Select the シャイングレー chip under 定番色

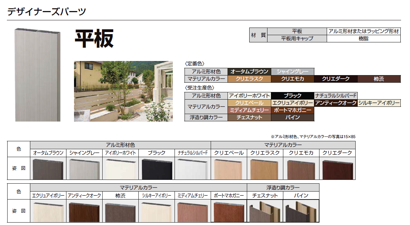[x=293, y=72]
